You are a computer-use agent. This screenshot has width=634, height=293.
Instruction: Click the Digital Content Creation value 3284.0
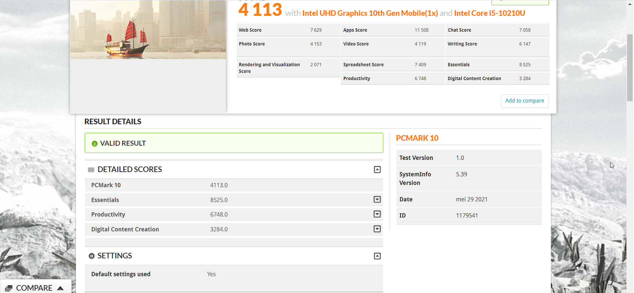[x=219, y=229]
